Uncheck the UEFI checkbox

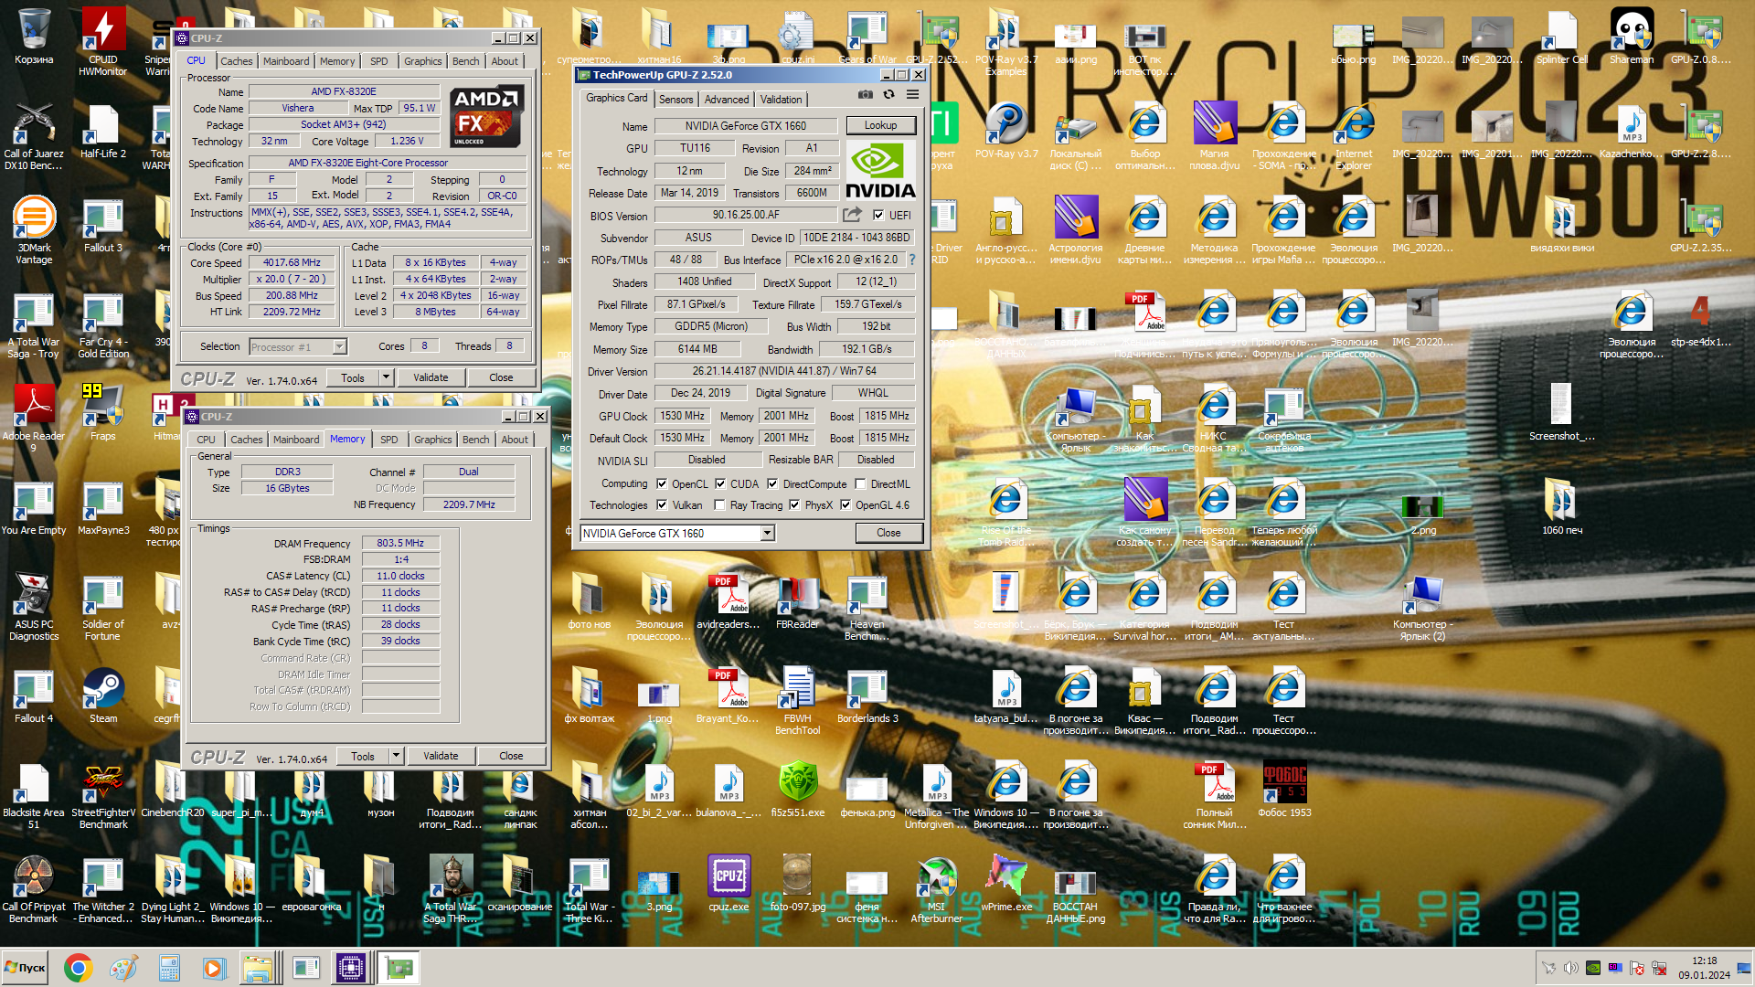click(x=878, y=216)
